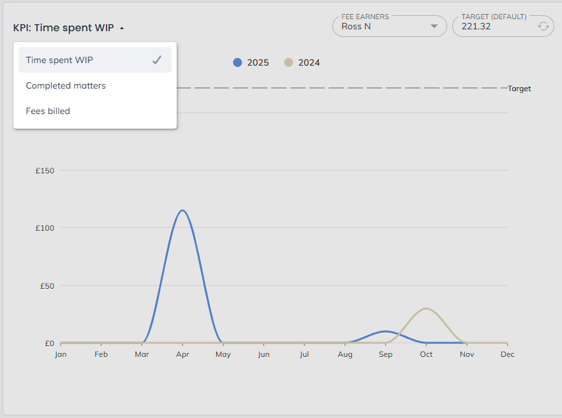Click the blue 2025 legend dot
This screenshot has width=562, height=418.
coord(237,62)
